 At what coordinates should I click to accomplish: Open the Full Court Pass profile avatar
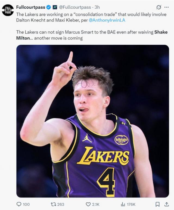pyautogui.click(x=8, y=10)
